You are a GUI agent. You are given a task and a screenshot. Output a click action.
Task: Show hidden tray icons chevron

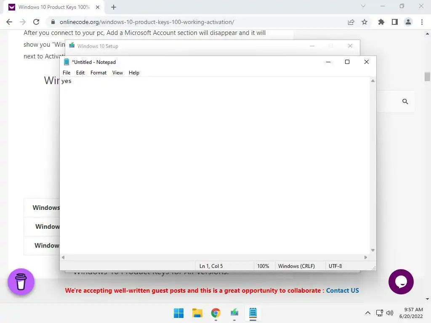pos(368,313)
